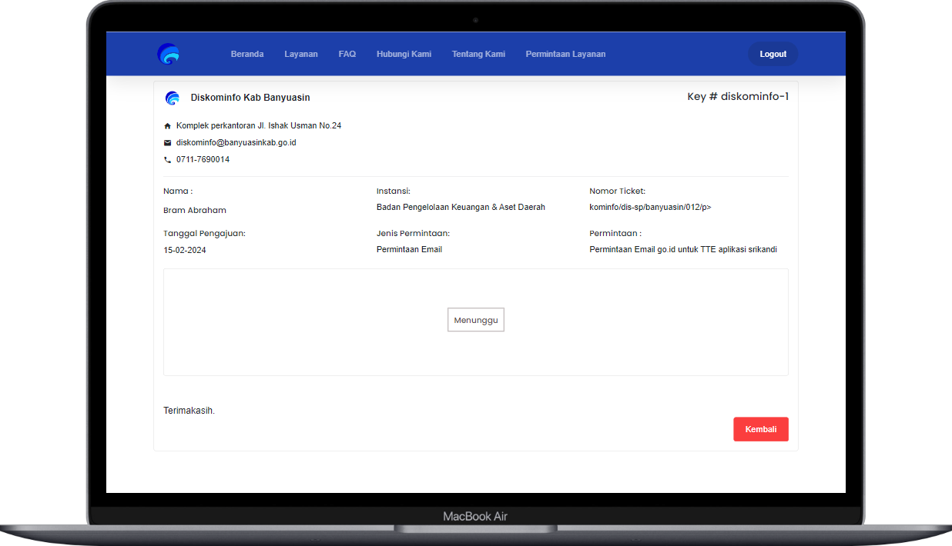The height and width of the screenshot is (546, 952).
Task: Click the phone handset icon
Action: pos(167,160)
